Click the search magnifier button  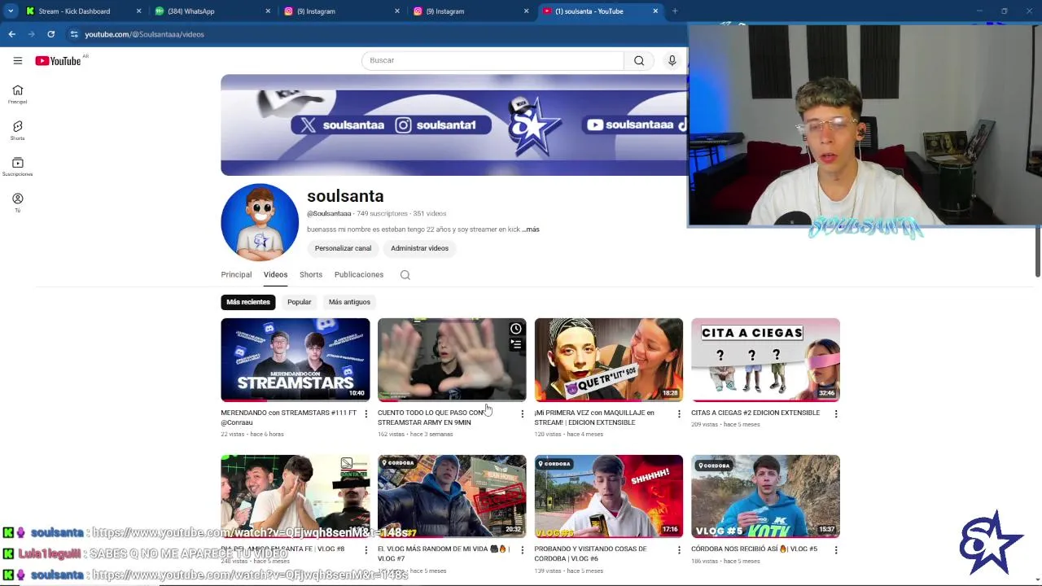click(639, 60)
